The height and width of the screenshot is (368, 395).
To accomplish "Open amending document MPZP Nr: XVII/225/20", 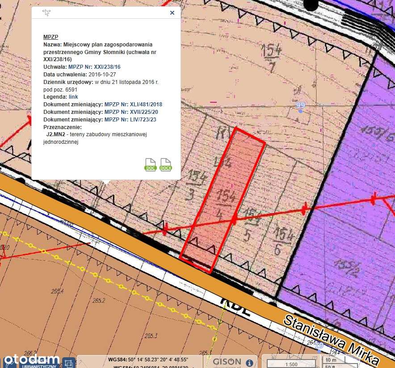I will tap(131, 112).
